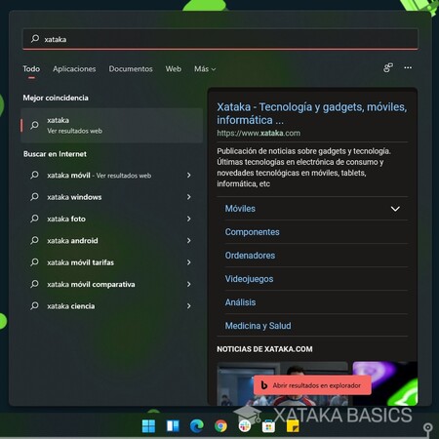439x439 pixels.
Task: Click the search feedback/account icon
Action: (388, 67)
